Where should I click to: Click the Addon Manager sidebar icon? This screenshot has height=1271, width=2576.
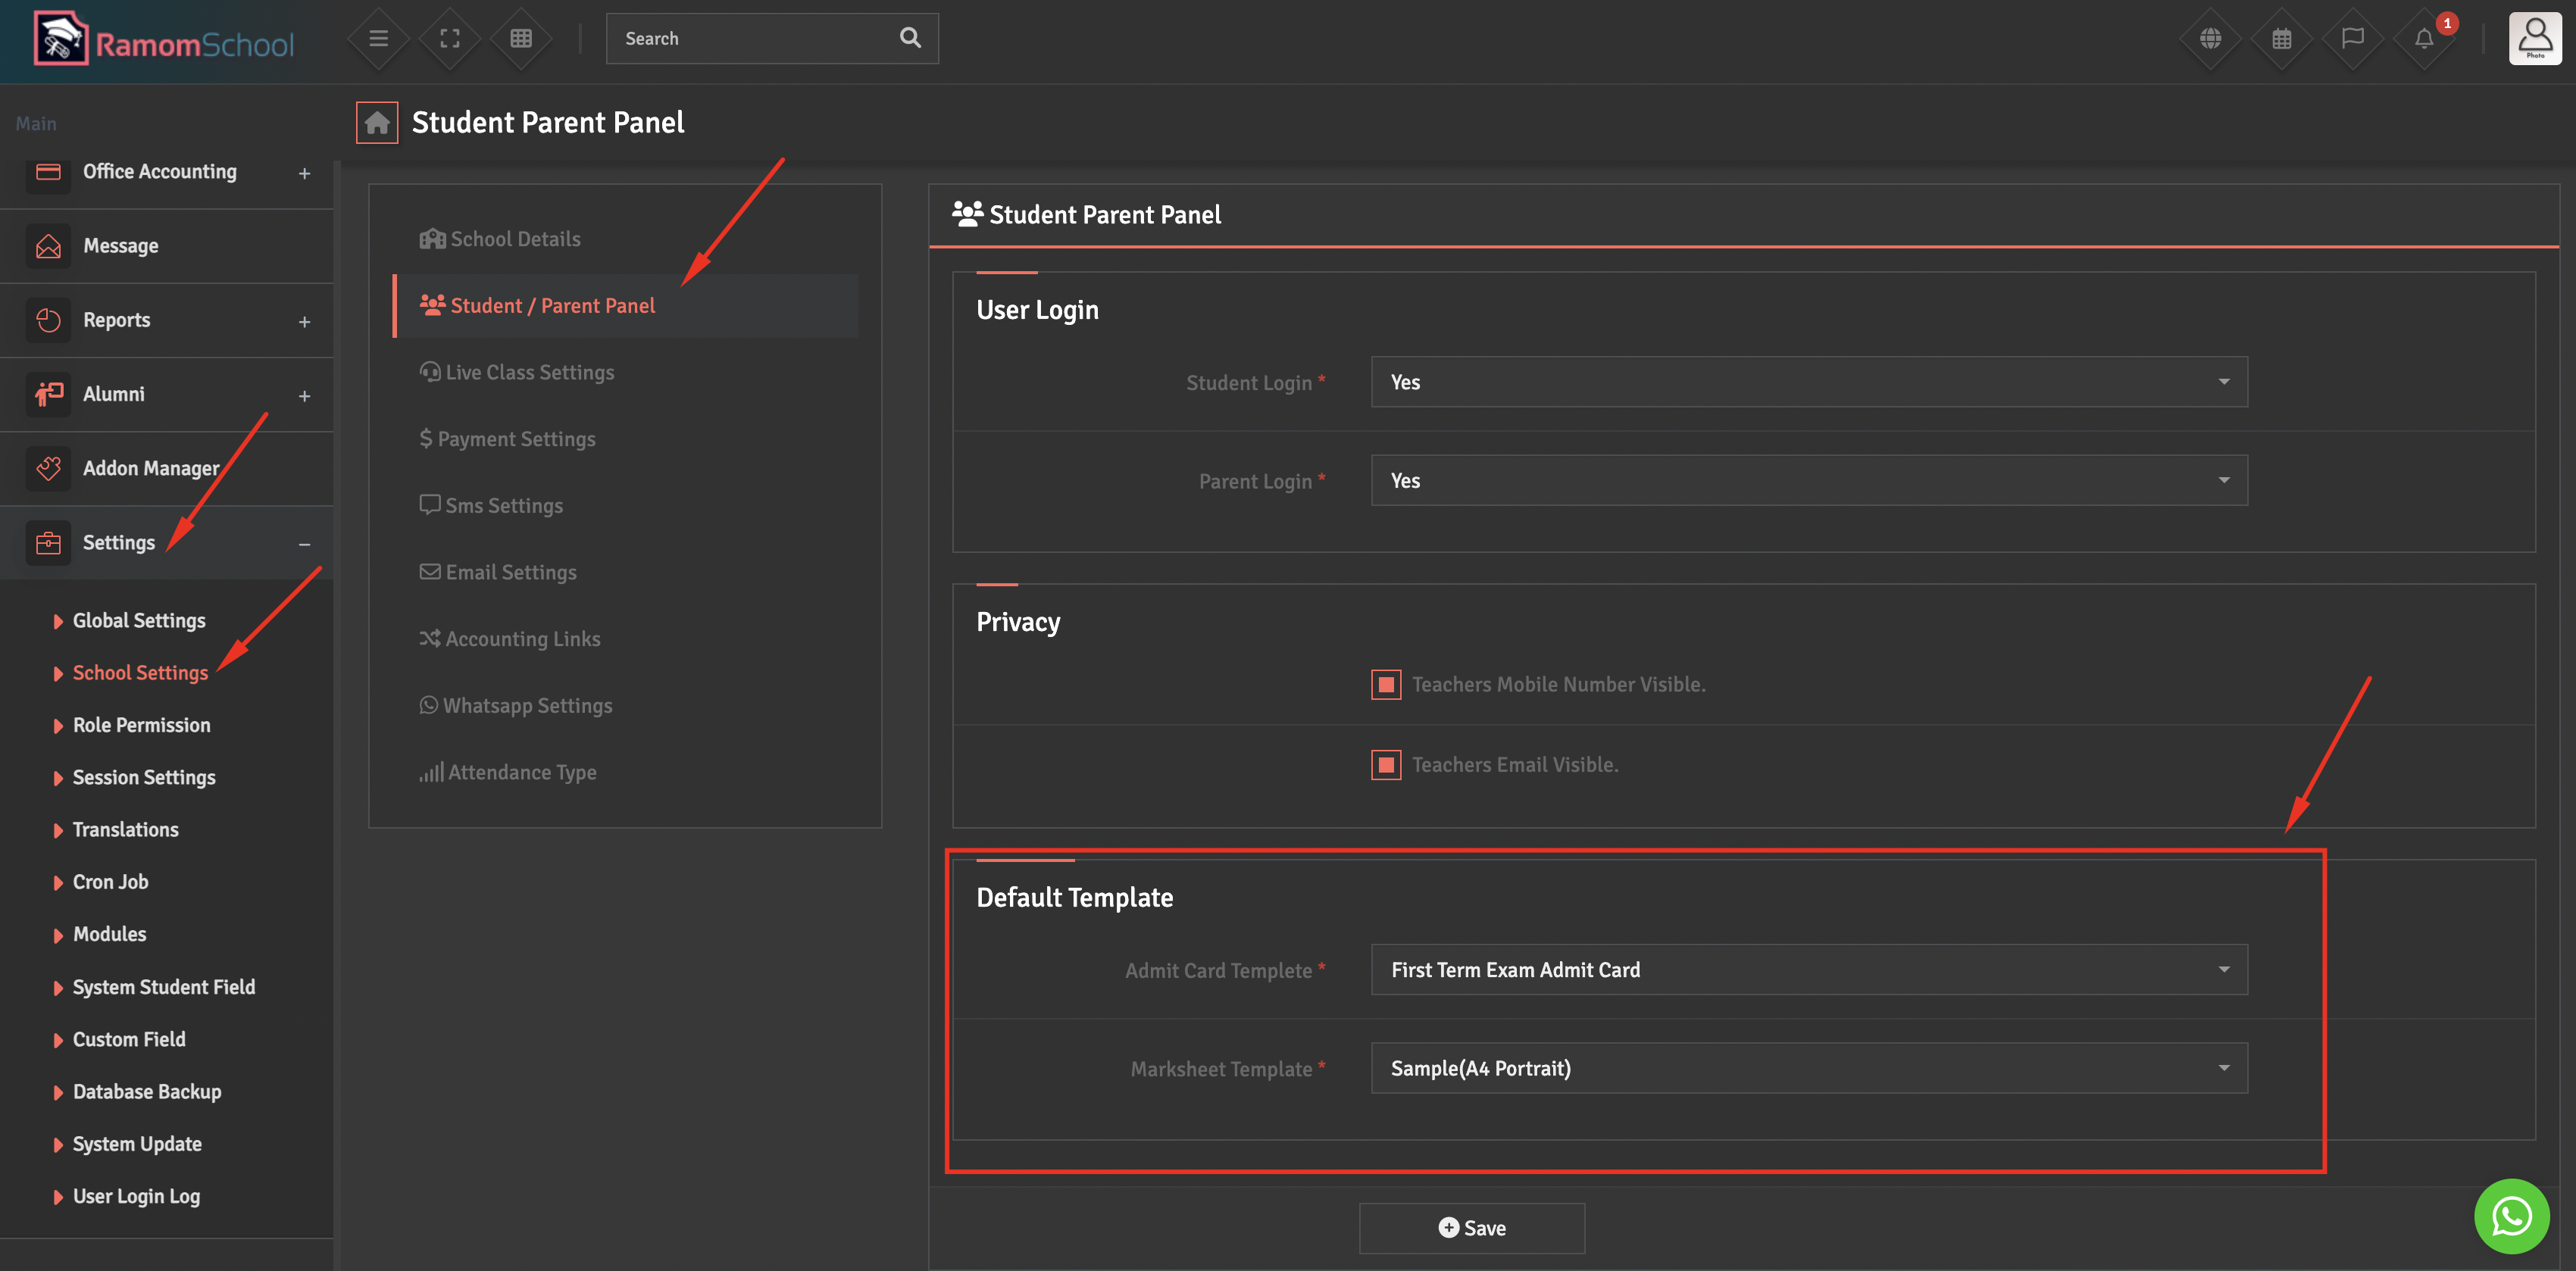coord(48,468)
